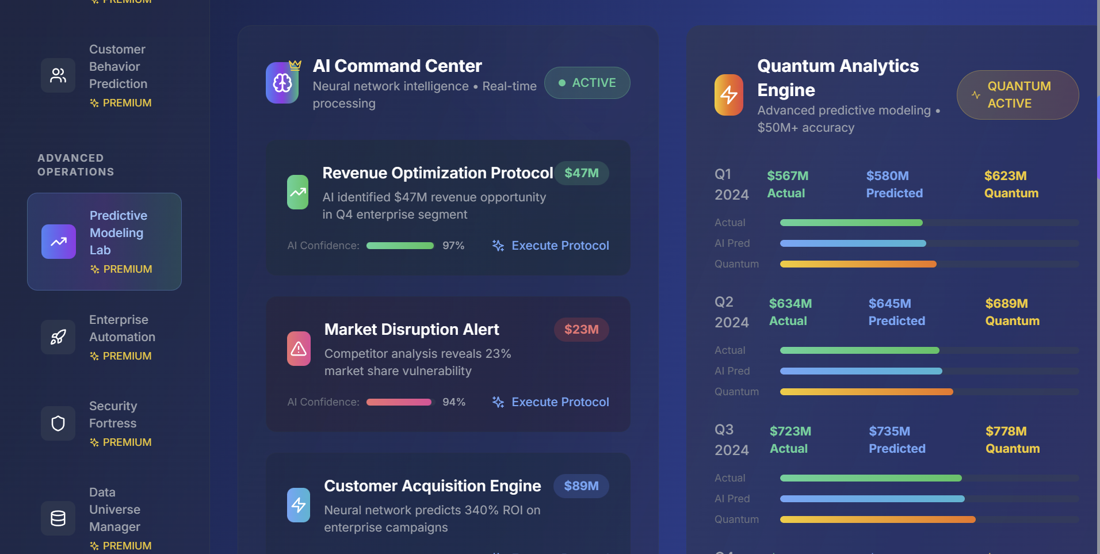Screen dimensions: 1100x554
Task: Click the $23M disruption badge
Action: pyautogui.click(x=581, y=330)
